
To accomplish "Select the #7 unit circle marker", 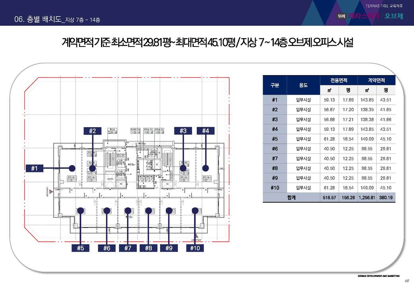I will (128, 211).
